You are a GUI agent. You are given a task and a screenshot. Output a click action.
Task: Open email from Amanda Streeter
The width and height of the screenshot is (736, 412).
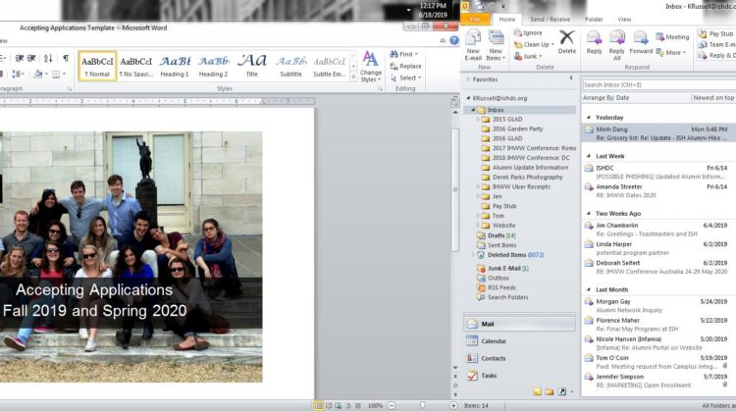click(x=658, y=191)
